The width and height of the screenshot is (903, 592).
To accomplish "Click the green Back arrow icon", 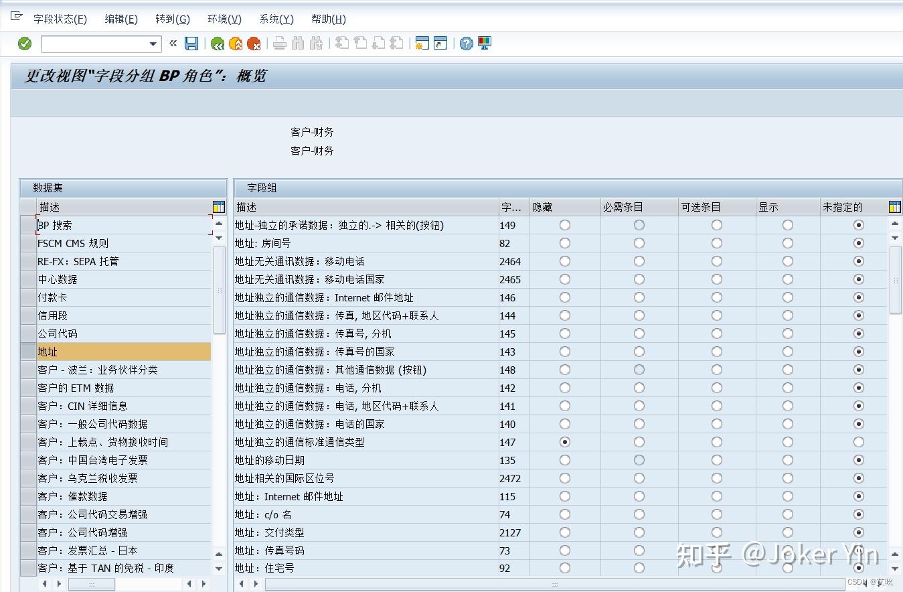I will tap(216, 43).
